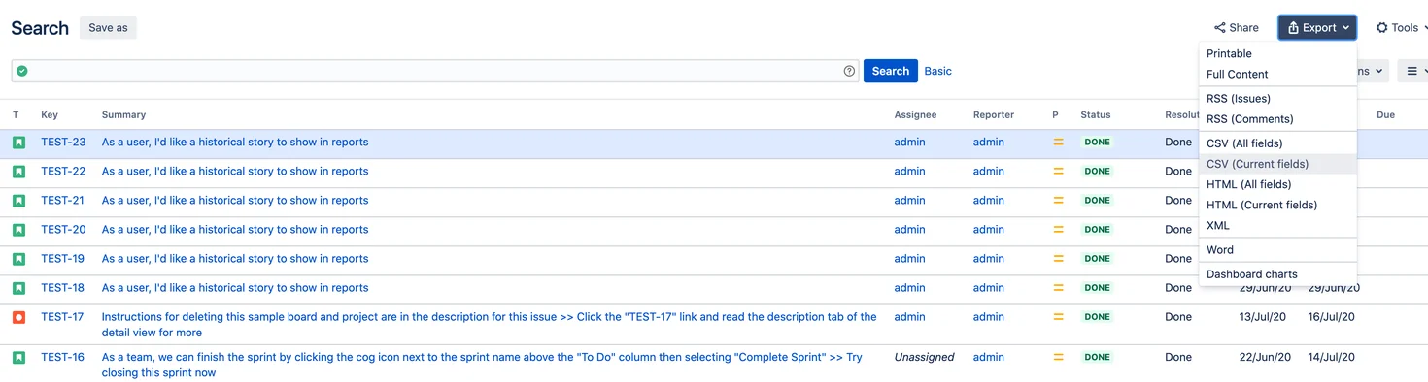The width and height of the screenshot is (1428, 382).
Task: Export as CSV (All fields)
Action: [x=1277, y=143]
